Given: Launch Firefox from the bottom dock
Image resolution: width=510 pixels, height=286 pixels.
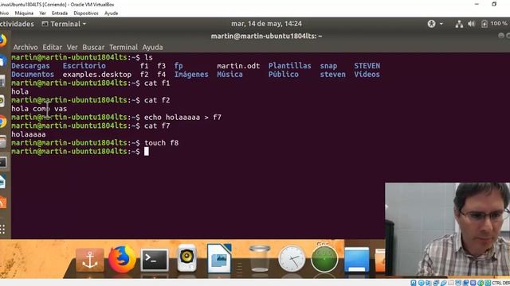Looking at the screenshot, I should click(x=122, y=259).
